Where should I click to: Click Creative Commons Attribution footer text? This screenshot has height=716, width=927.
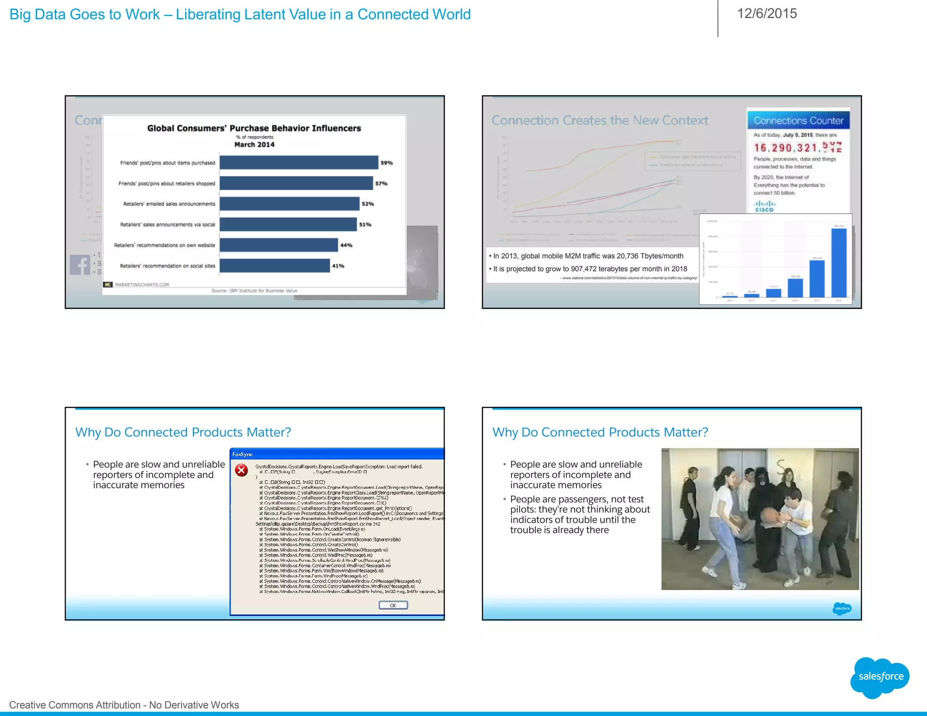tap(124, 705)
